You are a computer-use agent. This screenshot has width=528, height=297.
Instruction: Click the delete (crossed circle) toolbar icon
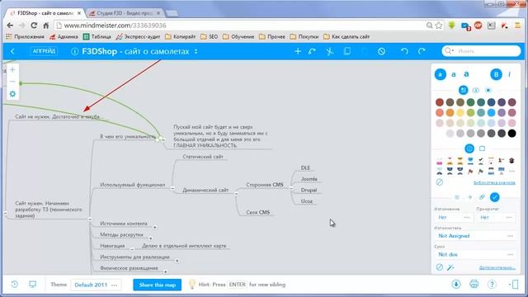click(381, 51)
